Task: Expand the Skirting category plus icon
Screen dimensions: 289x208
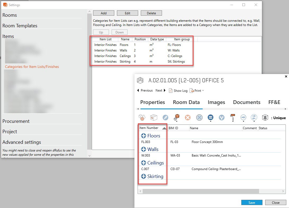Action: coord(143,176)
